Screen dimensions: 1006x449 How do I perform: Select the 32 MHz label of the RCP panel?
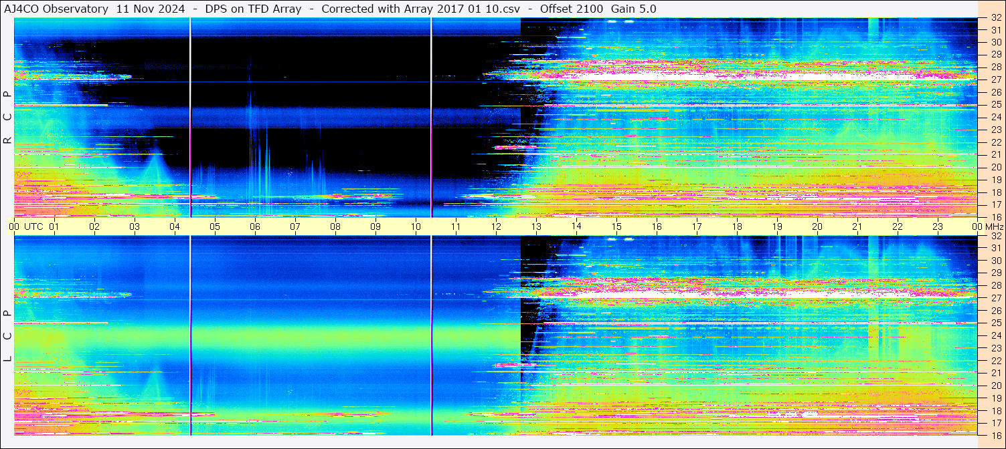[995, 18]
